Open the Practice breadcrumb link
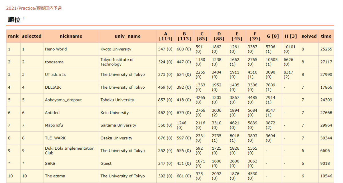 point(27,8)
